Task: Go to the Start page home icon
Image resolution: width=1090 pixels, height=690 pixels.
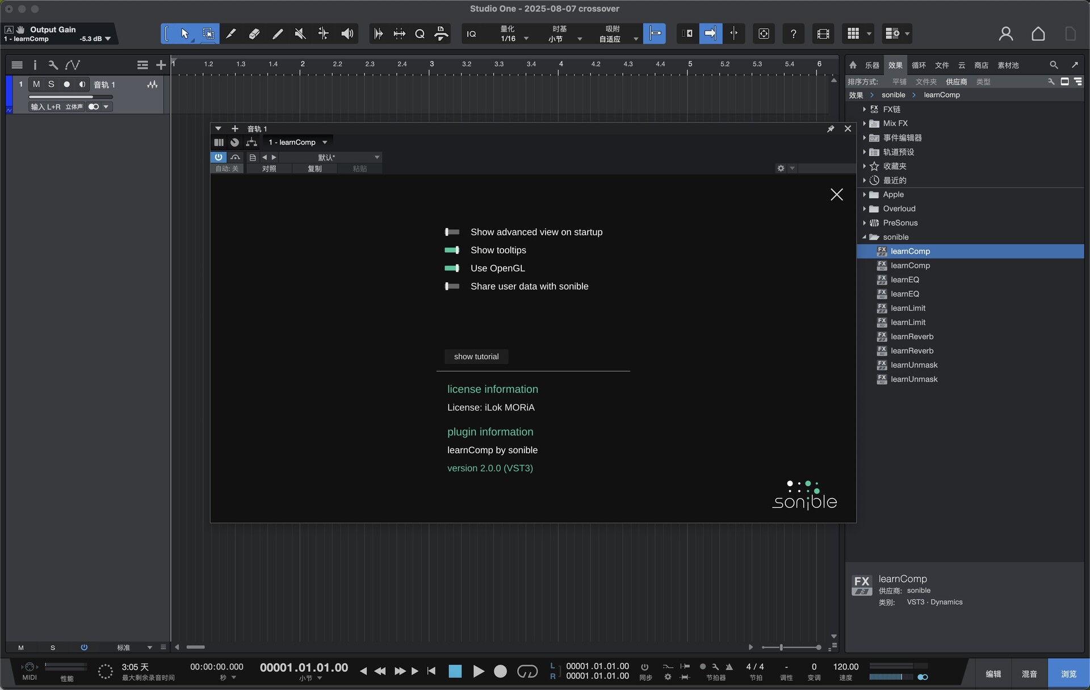Action: pos(1038,34)
